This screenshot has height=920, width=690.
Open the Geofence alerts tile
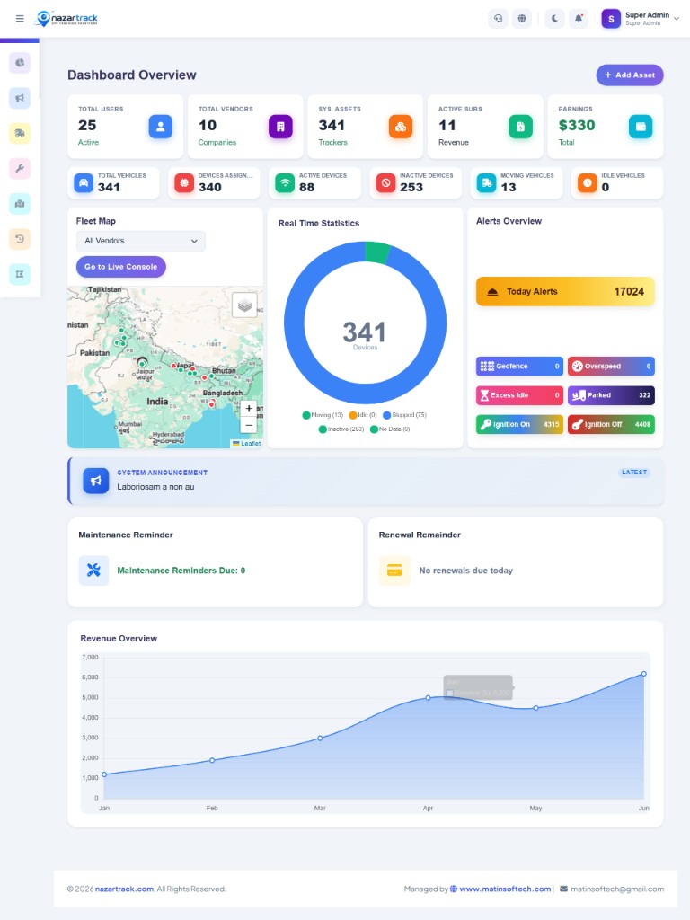[519, 367]
